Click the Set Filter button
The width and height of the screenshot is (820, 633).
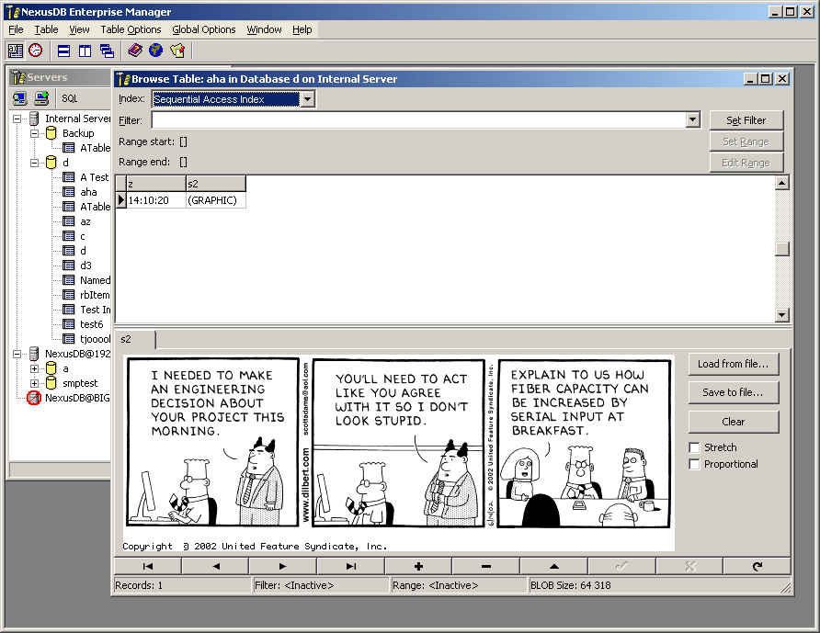746,120
